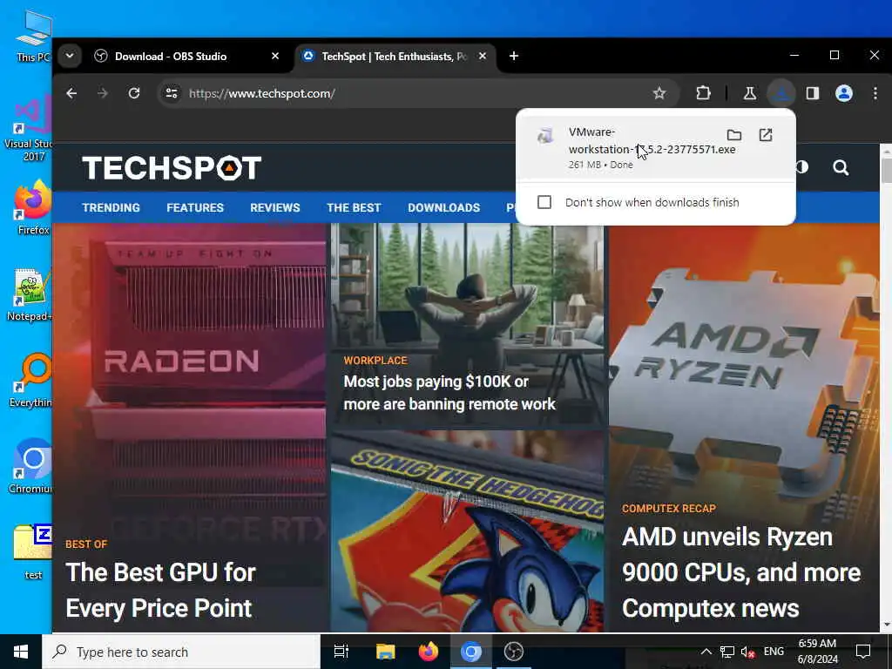Open the user profile avatar
Screen dimensions: 892x669
pyautogui.click(x=843, y=93)
